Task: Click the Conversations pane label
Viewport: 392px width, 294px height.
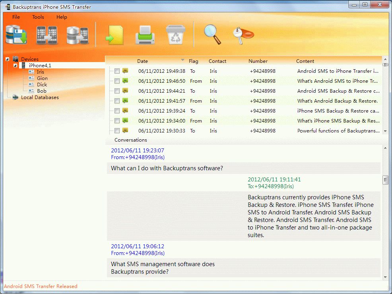Action: coord(131,140)
